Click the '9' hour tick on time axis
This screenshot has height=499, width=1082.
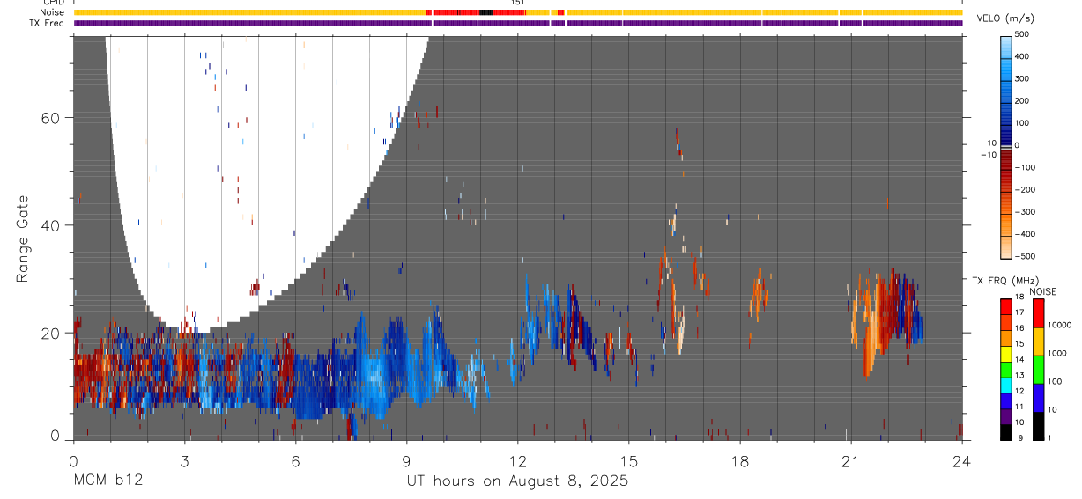(406, 460)
